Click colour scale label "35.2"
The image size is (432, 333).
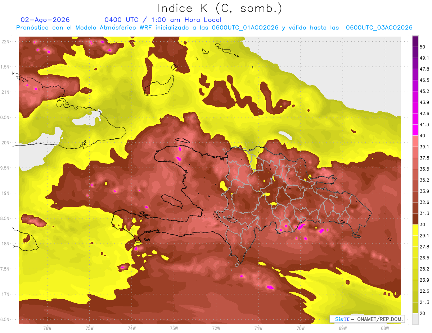coord(424,180)
